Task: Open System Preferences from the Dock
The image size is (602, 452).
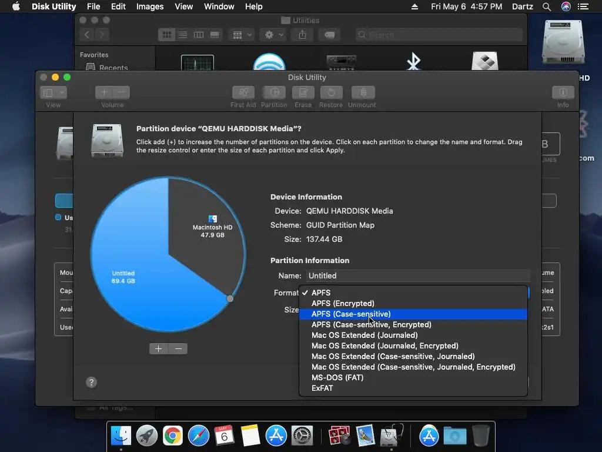Action: [302, 436]
